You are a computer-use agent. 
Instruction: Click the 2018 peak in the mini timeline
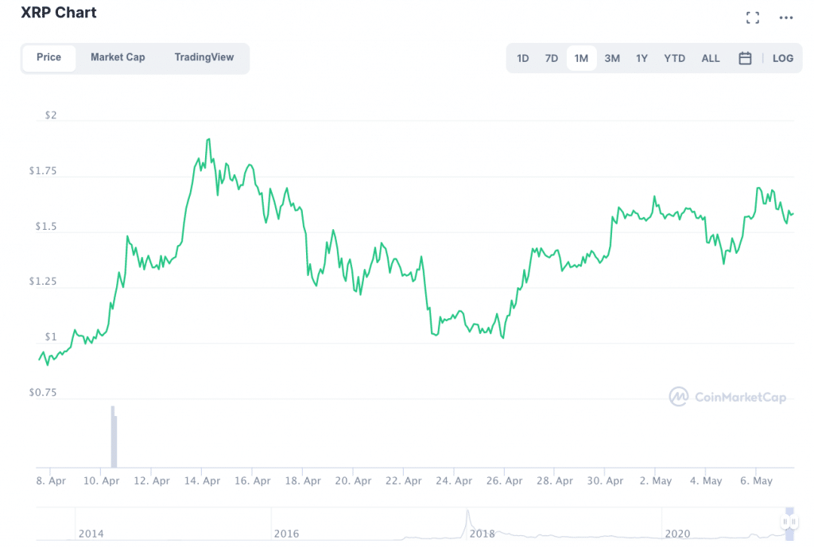pyautogui.click(x=468, y=515)
